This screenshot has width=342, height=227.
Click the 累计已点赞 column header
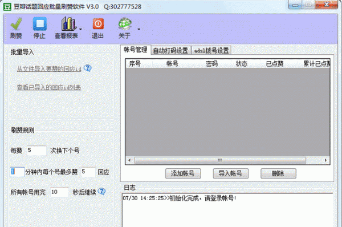[313, 64]
